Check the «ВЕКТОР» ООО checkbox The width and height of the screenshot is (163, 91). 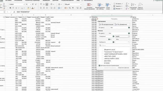point(102,56)
